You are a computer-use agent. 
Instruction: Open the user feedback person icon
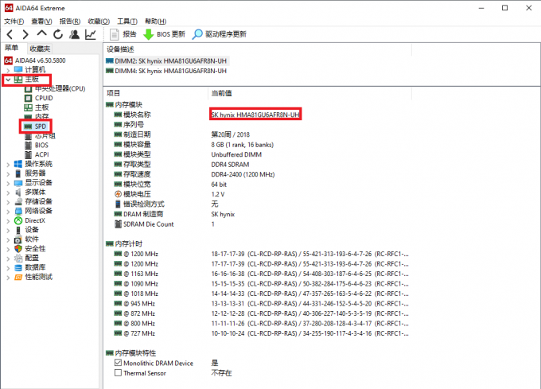[74, 34]
